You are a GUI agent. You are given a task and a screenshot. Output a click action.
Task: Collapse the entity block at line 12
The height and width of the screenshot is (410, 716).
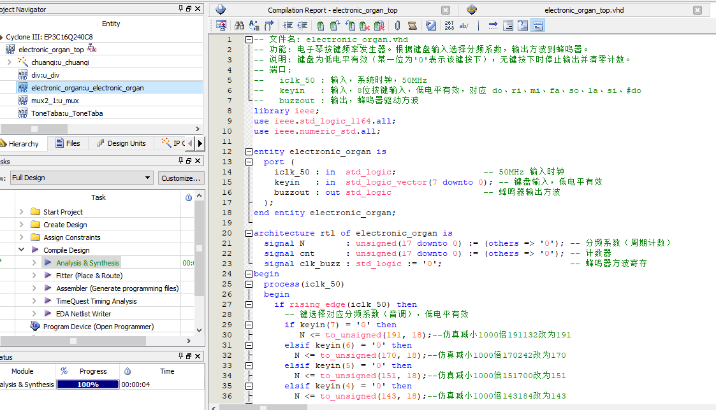(249, 152)
